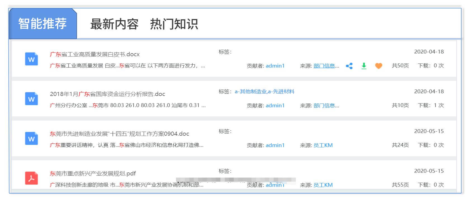Click contributor admin1 in first row

(275, 66)
